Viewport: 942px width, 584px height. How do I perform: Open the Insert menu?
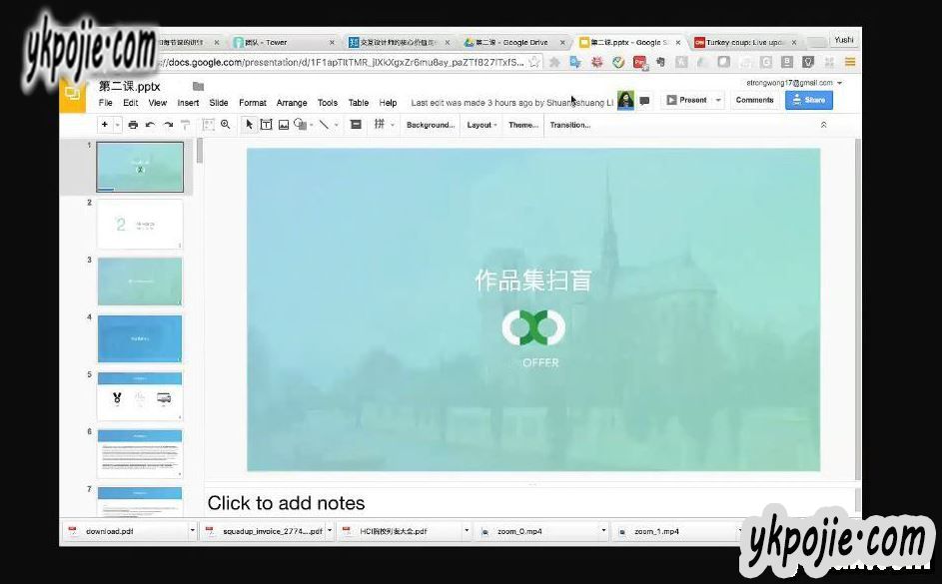click(188, 103)
